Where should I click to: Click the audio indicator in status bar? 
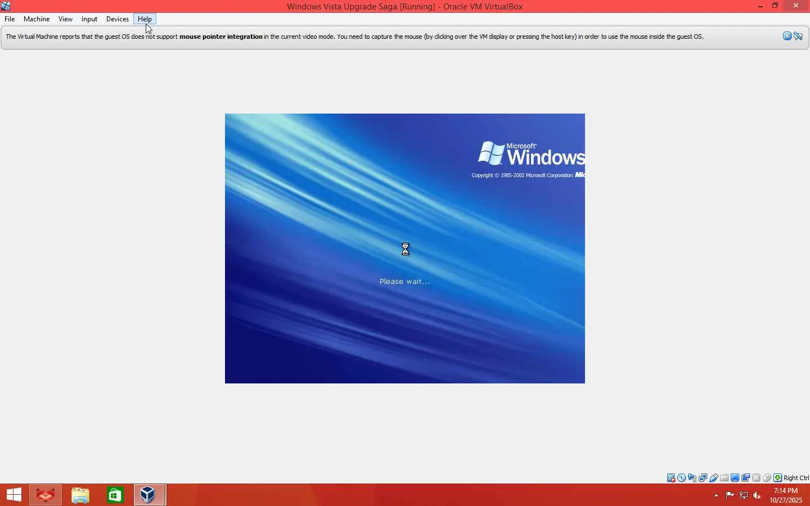point(692,478)
